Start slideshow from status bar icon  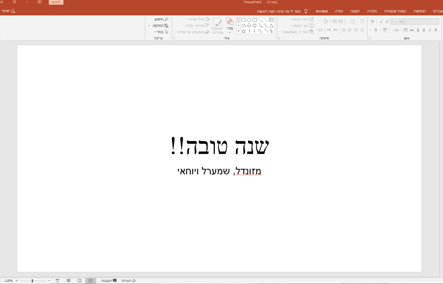(57, 281)
